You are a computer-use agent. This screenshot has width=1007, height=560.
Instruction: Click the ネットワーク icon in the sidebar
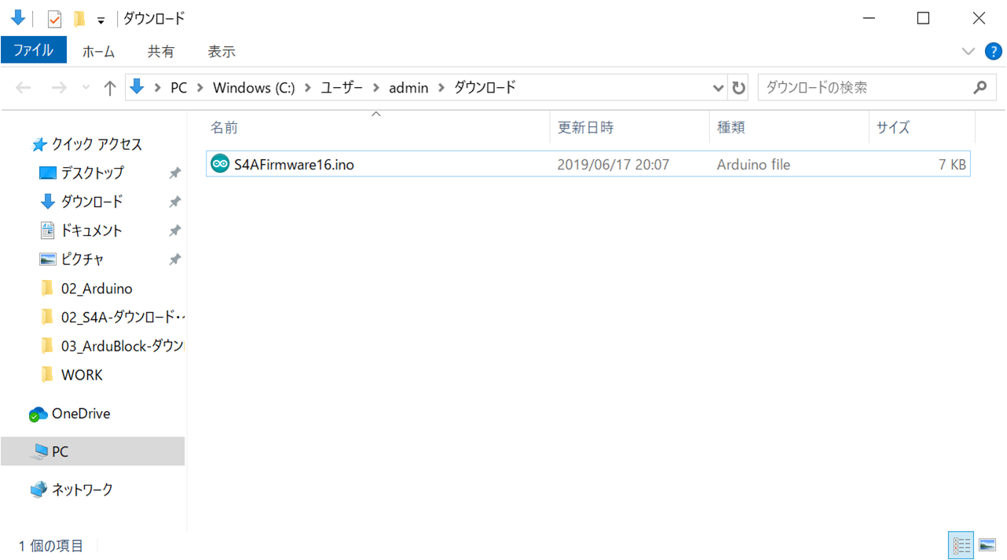[x=37, y=489]
